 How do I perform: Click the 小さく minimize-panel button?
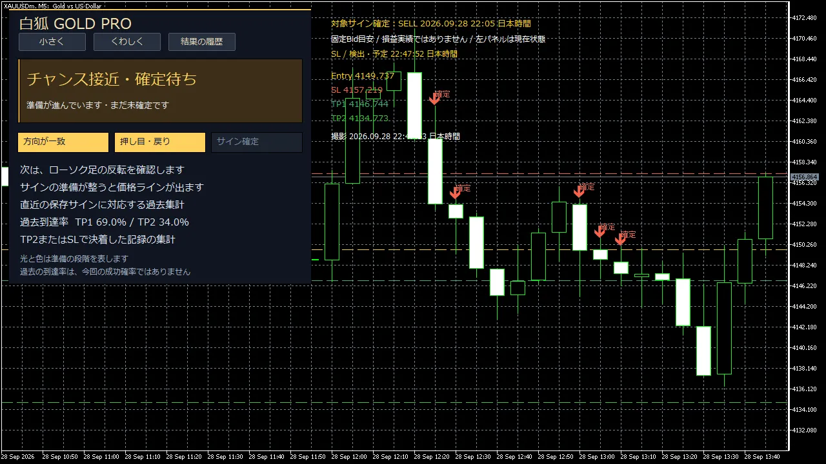point(52,42)
